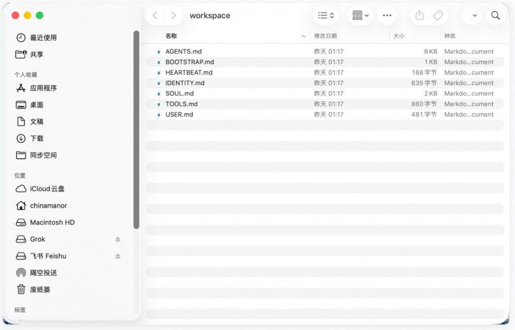Expand the toolbar overflow chevron
The height and width of the screenshot is (330, 515).
[474, 16]
